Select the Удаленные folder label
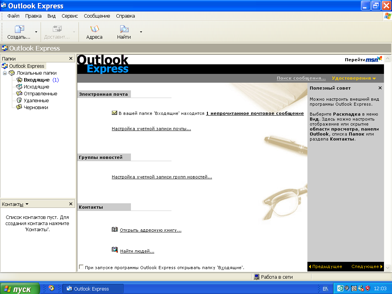Viewport: 392px width, 294px height. point(36,101)
